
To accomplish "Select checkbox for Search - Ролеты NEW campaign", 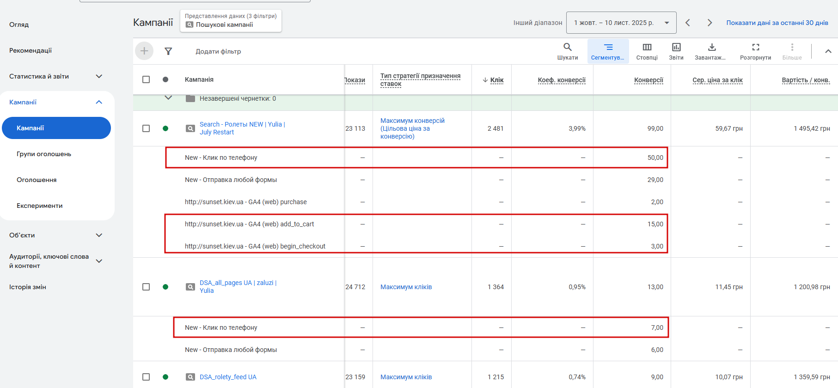I will click(146, 128).
